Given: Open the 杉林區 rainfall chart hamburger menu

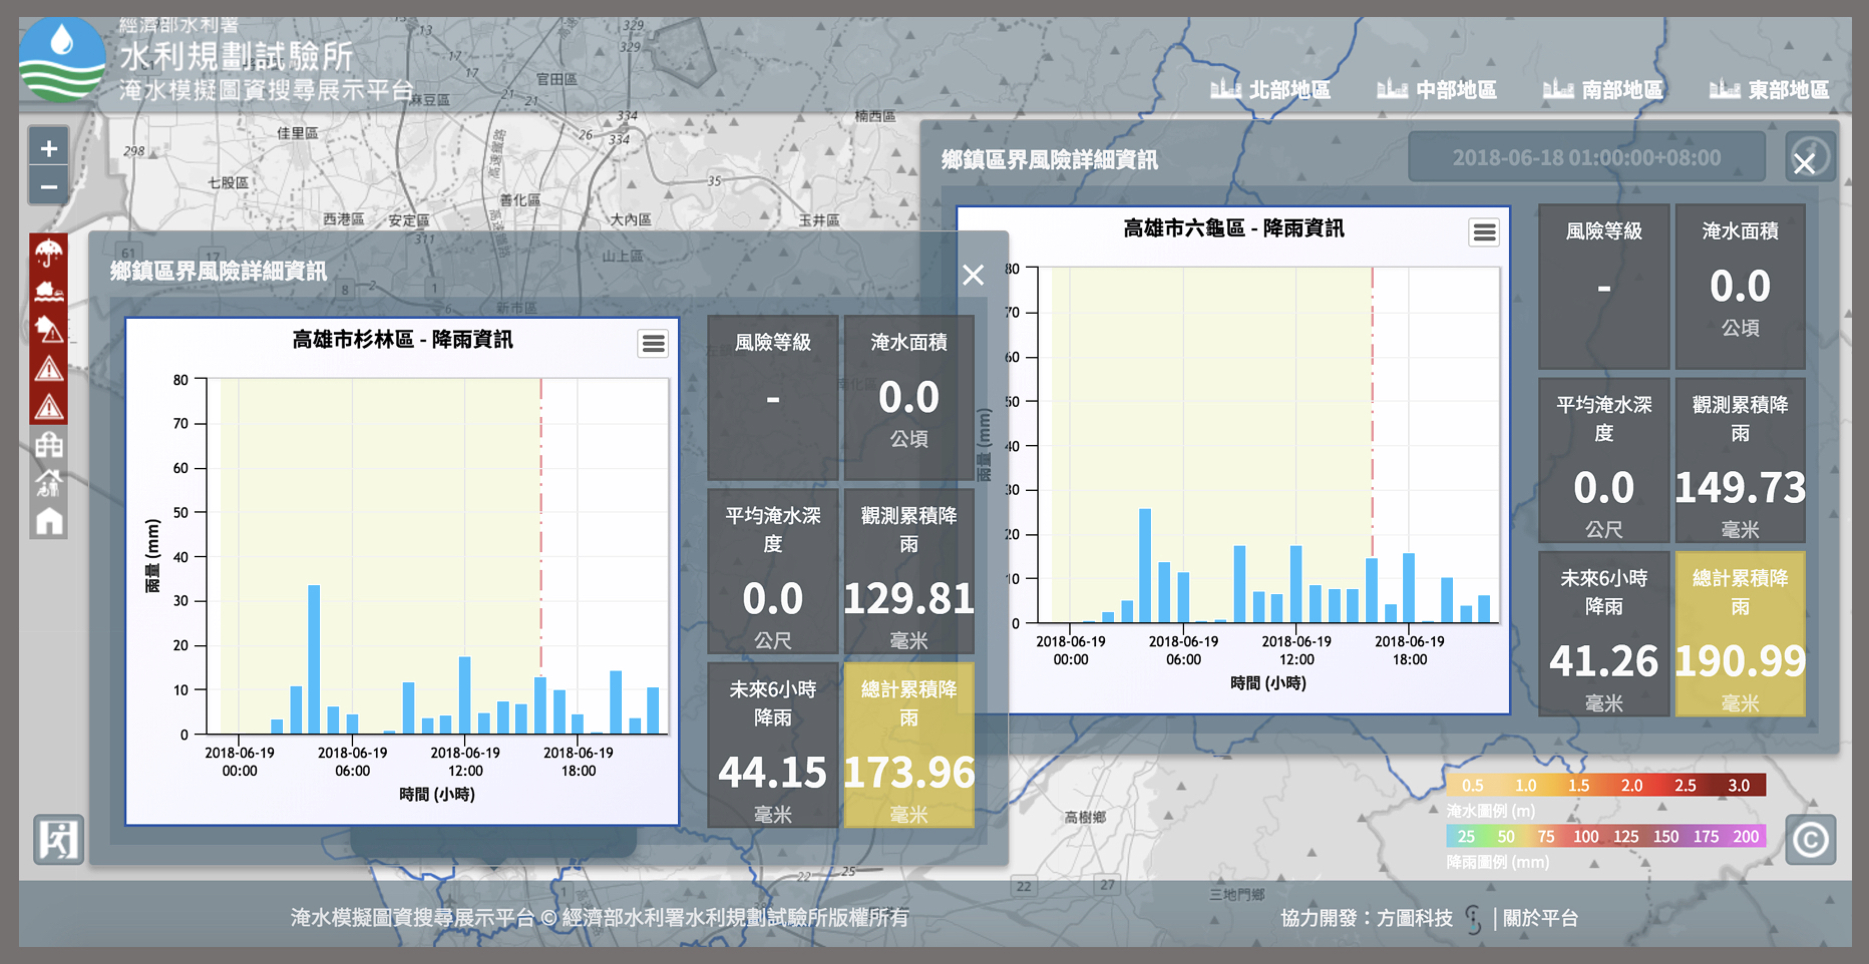Looking at the screenshot, I should point(652,343).
